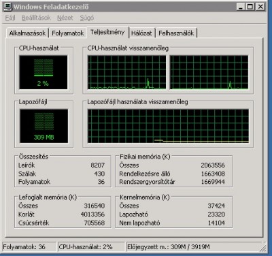The width and height of the screenshot is (272, 256).
Task: Switch to the Folyamatok tab
Action: [x=68, y=33]
